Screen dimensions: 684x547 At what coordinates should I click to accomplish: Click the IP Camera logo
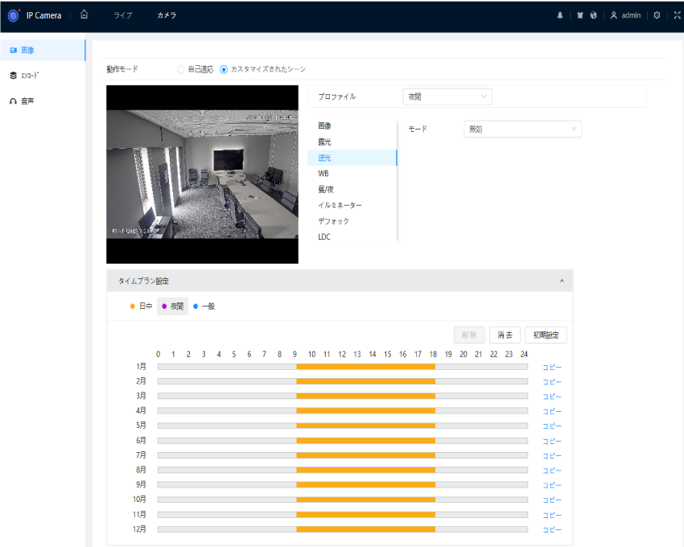point(13,15)
